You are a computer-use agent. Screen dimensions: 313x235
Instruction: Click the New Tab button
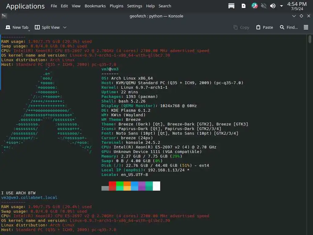pos(17,27)
